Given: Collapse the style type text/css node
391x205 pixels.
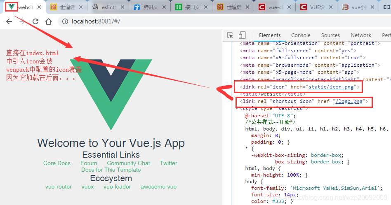Looking at the screenshot, I should pos(237,109).
